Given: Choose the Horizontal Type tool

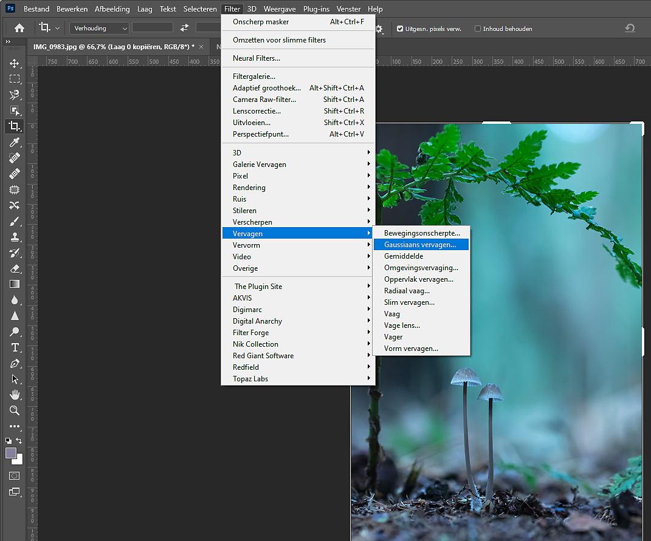Looking at the screenshot, I should click(15, 347).
